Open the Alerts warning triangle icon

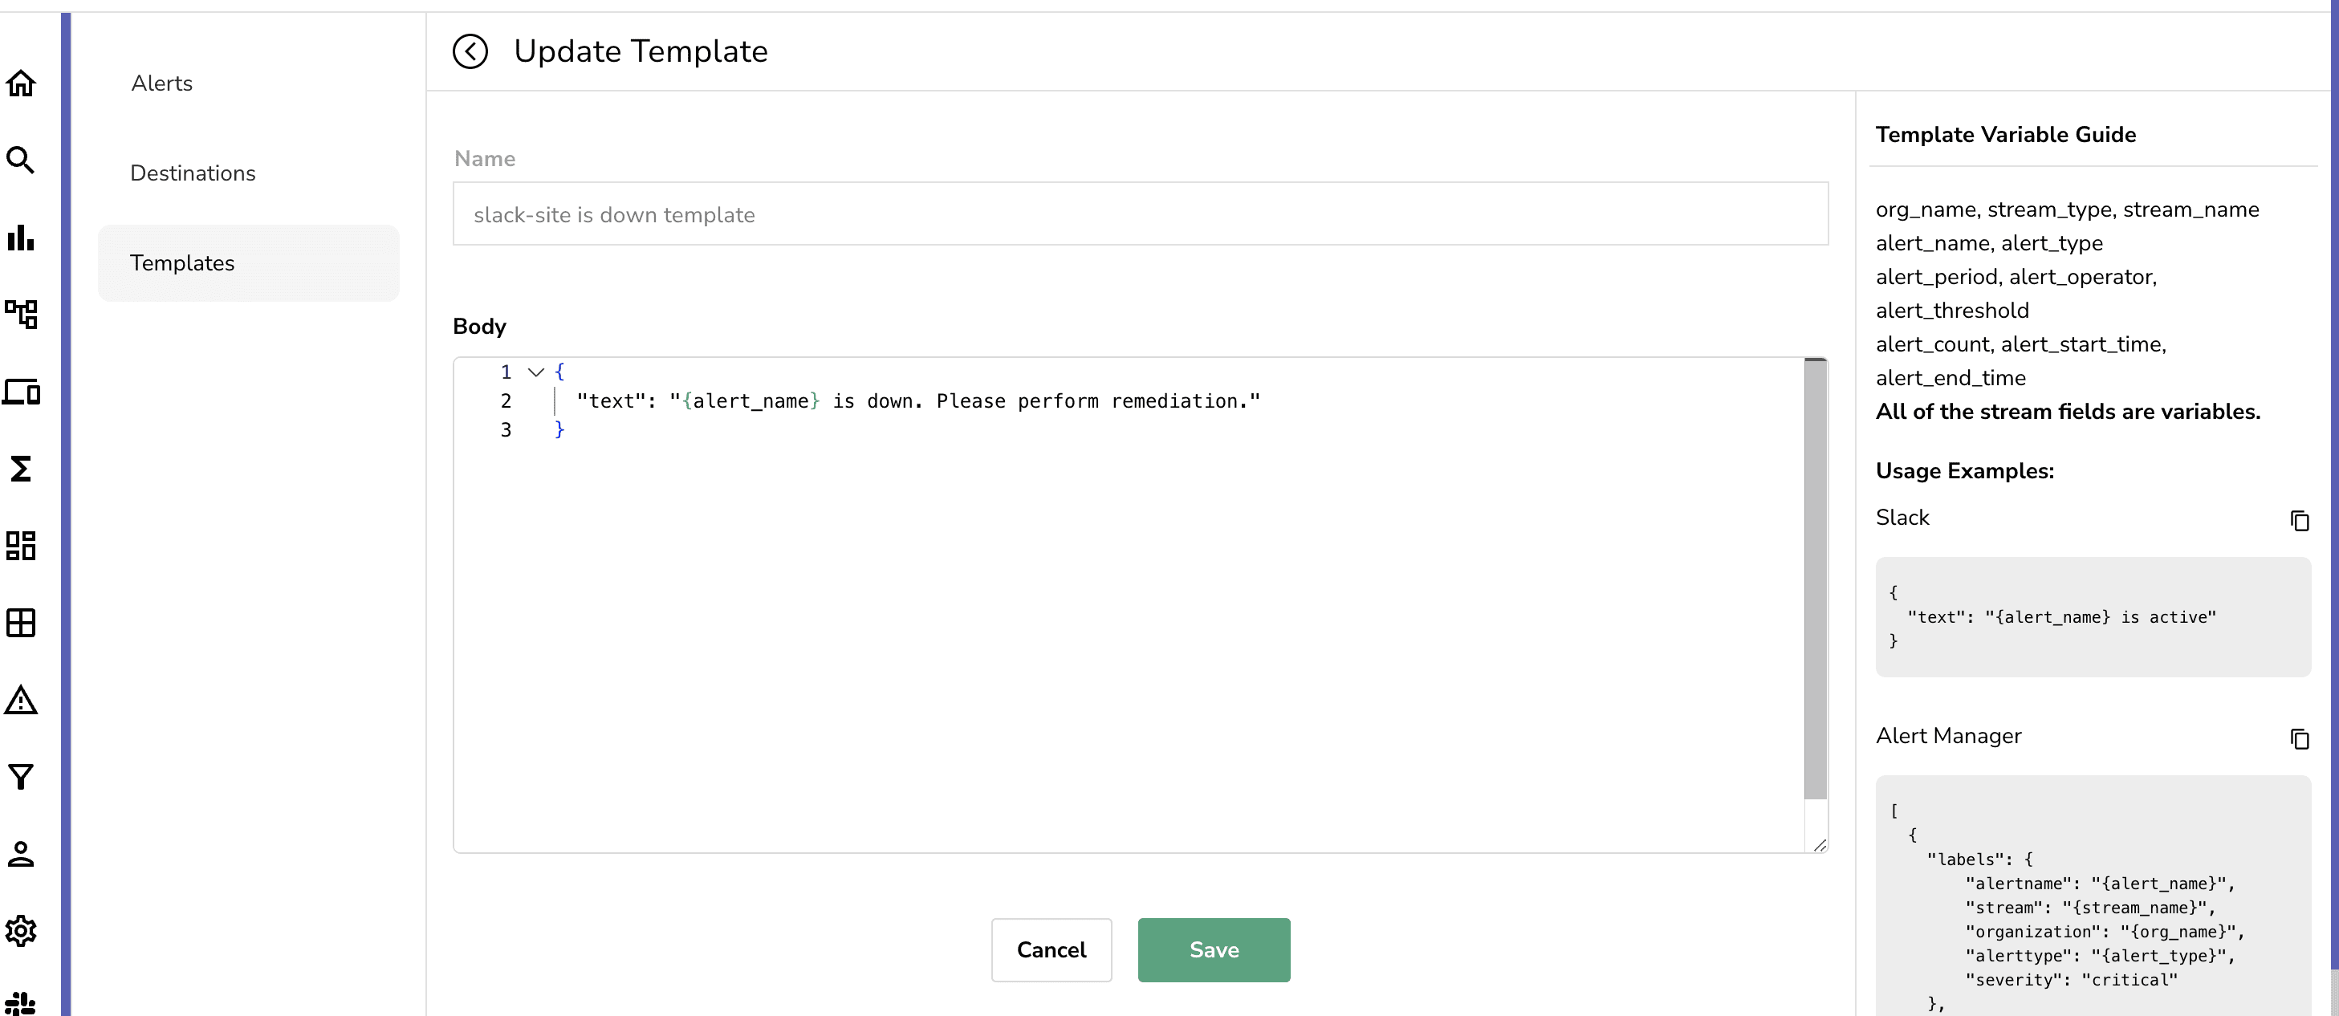click(21, 700)
